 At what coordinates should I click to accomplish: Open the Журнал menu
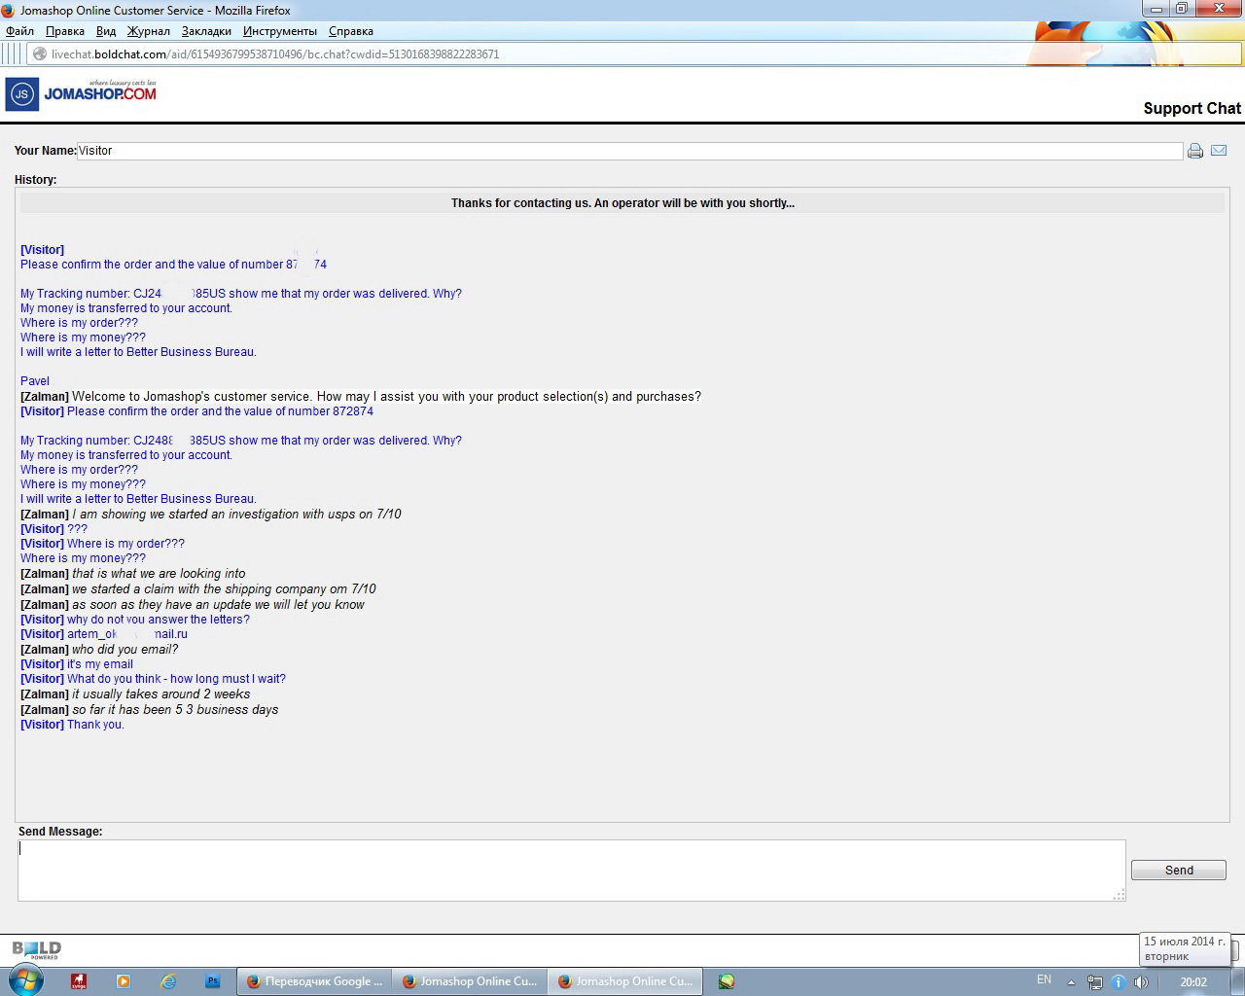point(148,31)
